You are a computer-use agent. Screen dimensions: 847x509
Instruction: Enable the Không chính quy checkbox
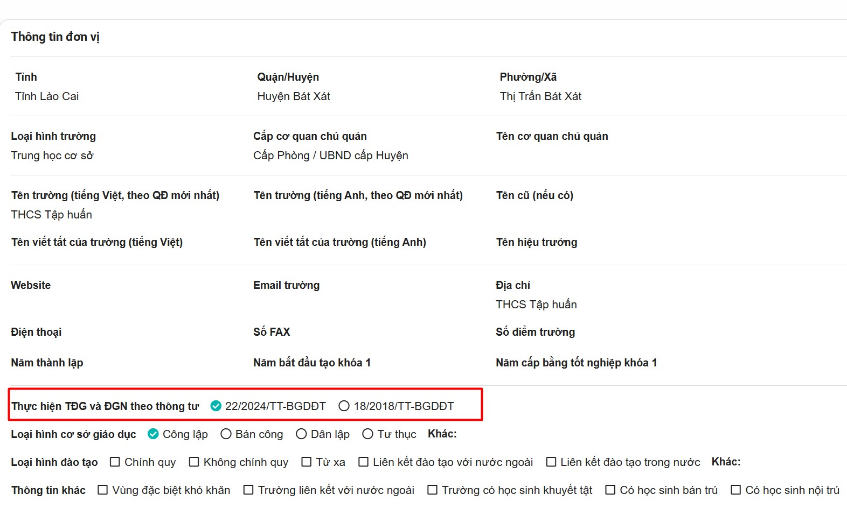(194, 462)
